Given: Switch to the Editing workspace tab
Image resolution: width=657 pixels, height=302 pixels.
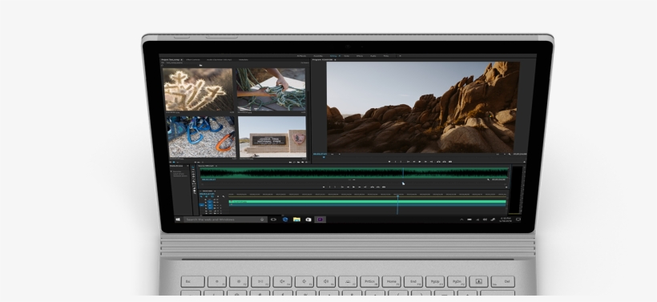Looking at the screenshot, I should [333, 56].
